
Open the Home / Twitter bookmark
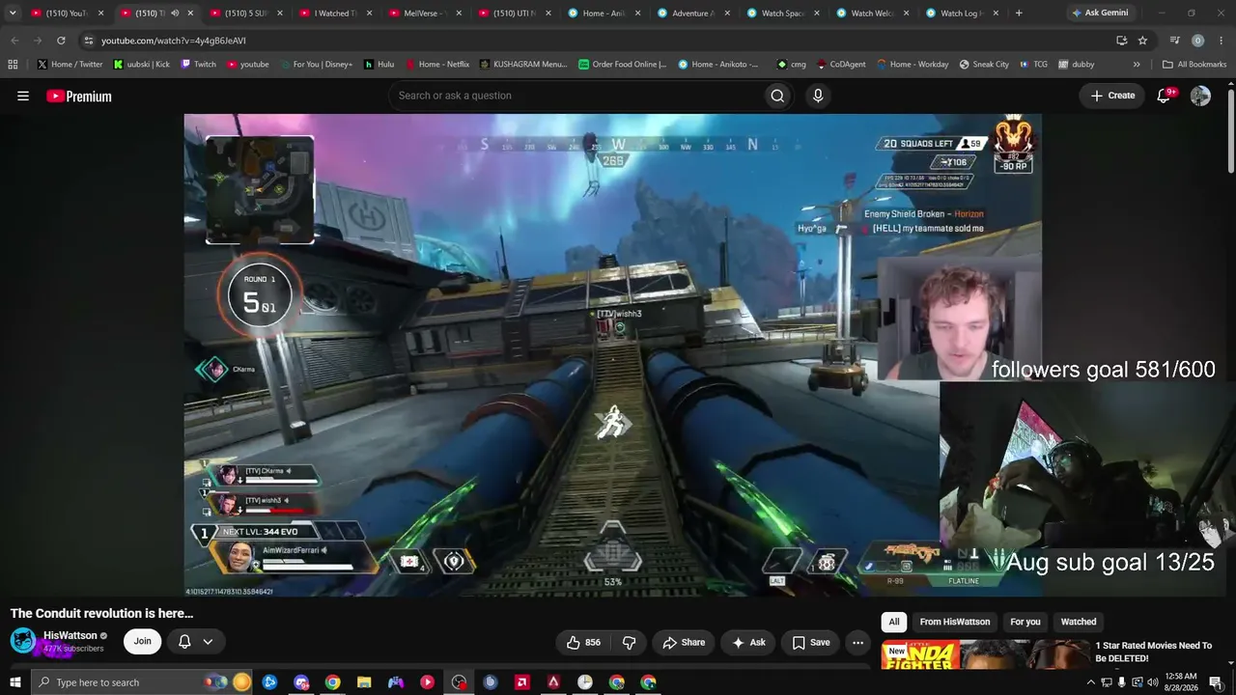pos(70,65)
